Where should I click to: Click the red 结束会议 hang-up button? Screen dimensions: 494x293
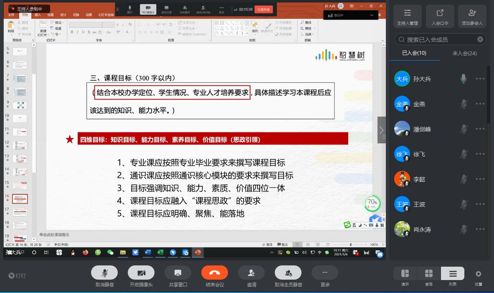(x=214, y=273)
